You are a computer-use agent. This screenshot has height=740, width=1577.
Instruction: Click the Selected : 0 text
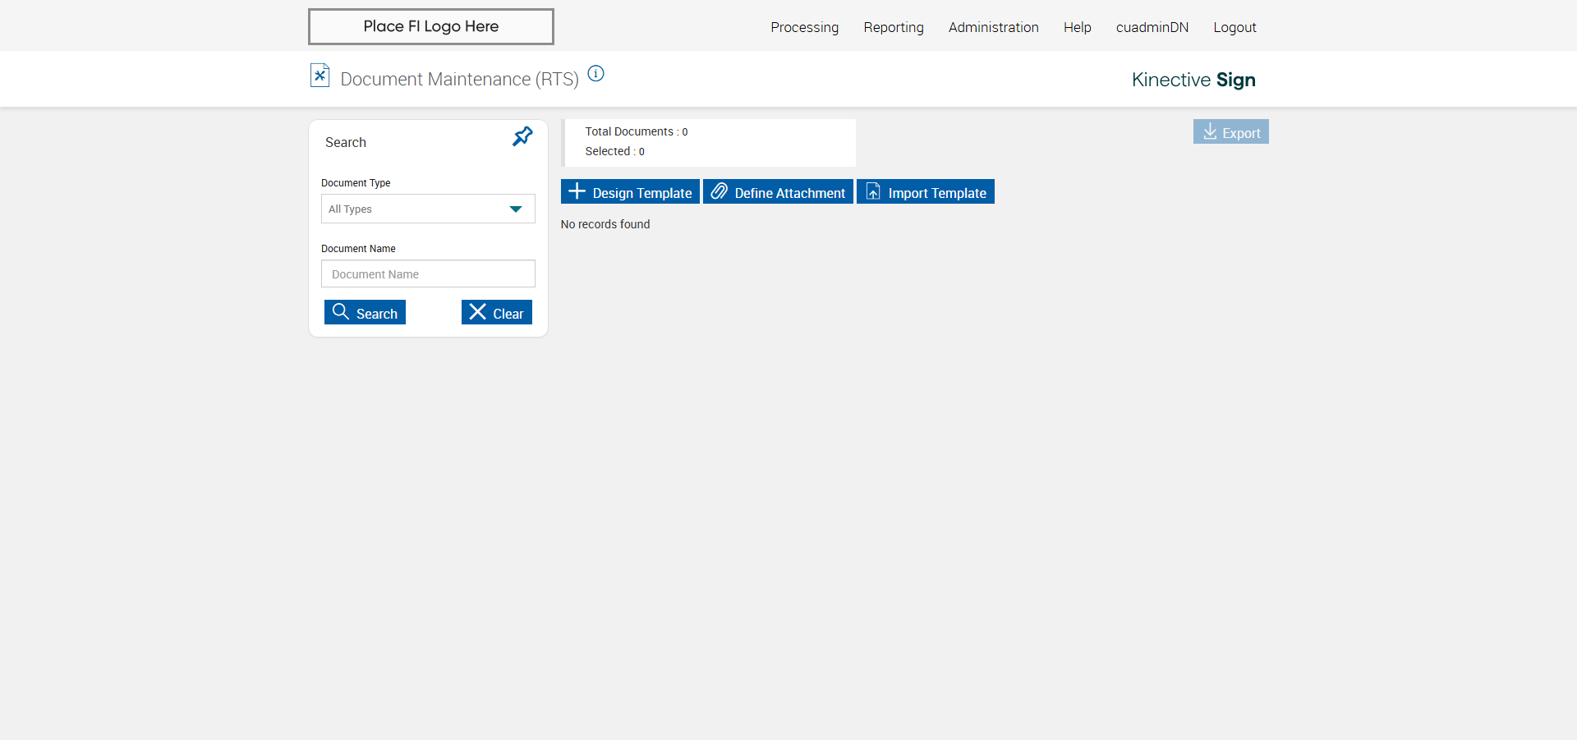tap(615, 151)
